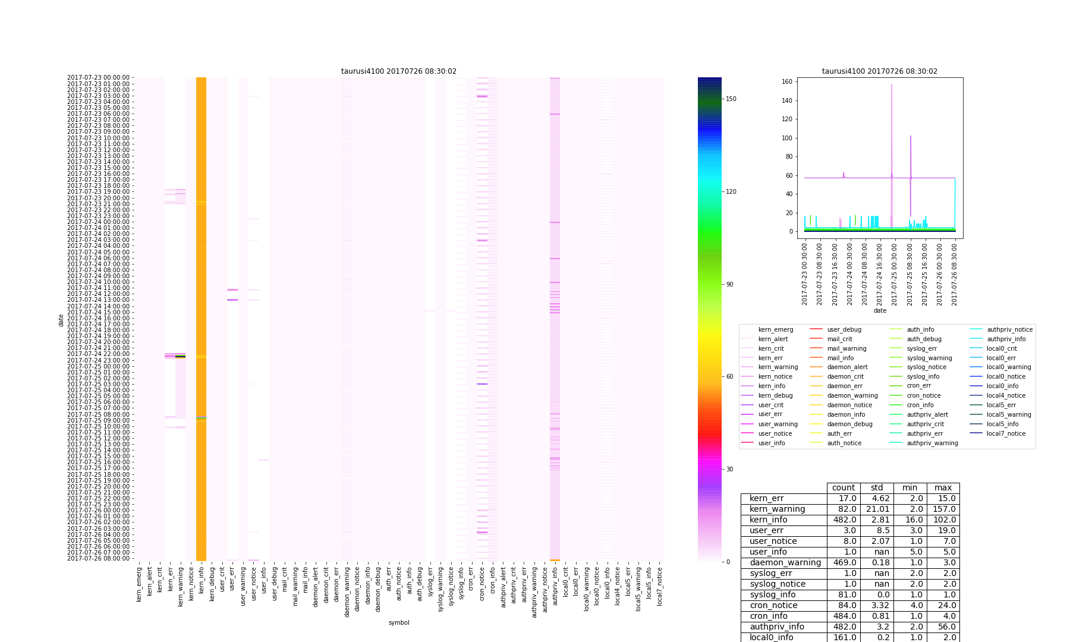Click the symbol x-axis label under the heatmap
Screen dimensions: 1070x642
point(398,623)
